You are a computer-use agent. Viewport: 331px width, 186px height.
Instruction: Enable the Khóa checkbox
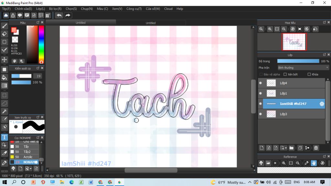[309, 74]
